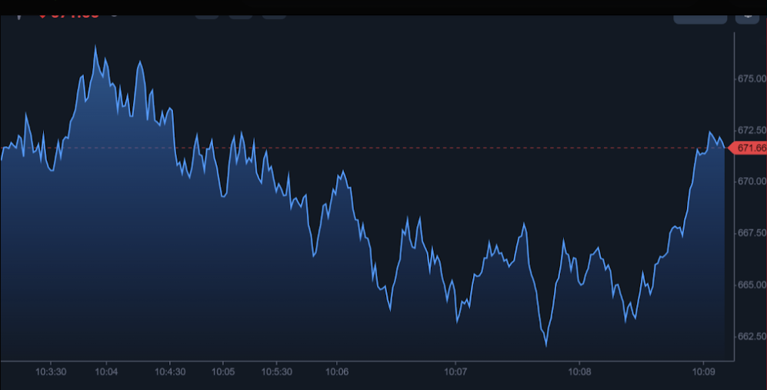Click the 670.00 price axis label
This screenshot has width=767, height=390.
pyautogui.click(x=751, y=182)
